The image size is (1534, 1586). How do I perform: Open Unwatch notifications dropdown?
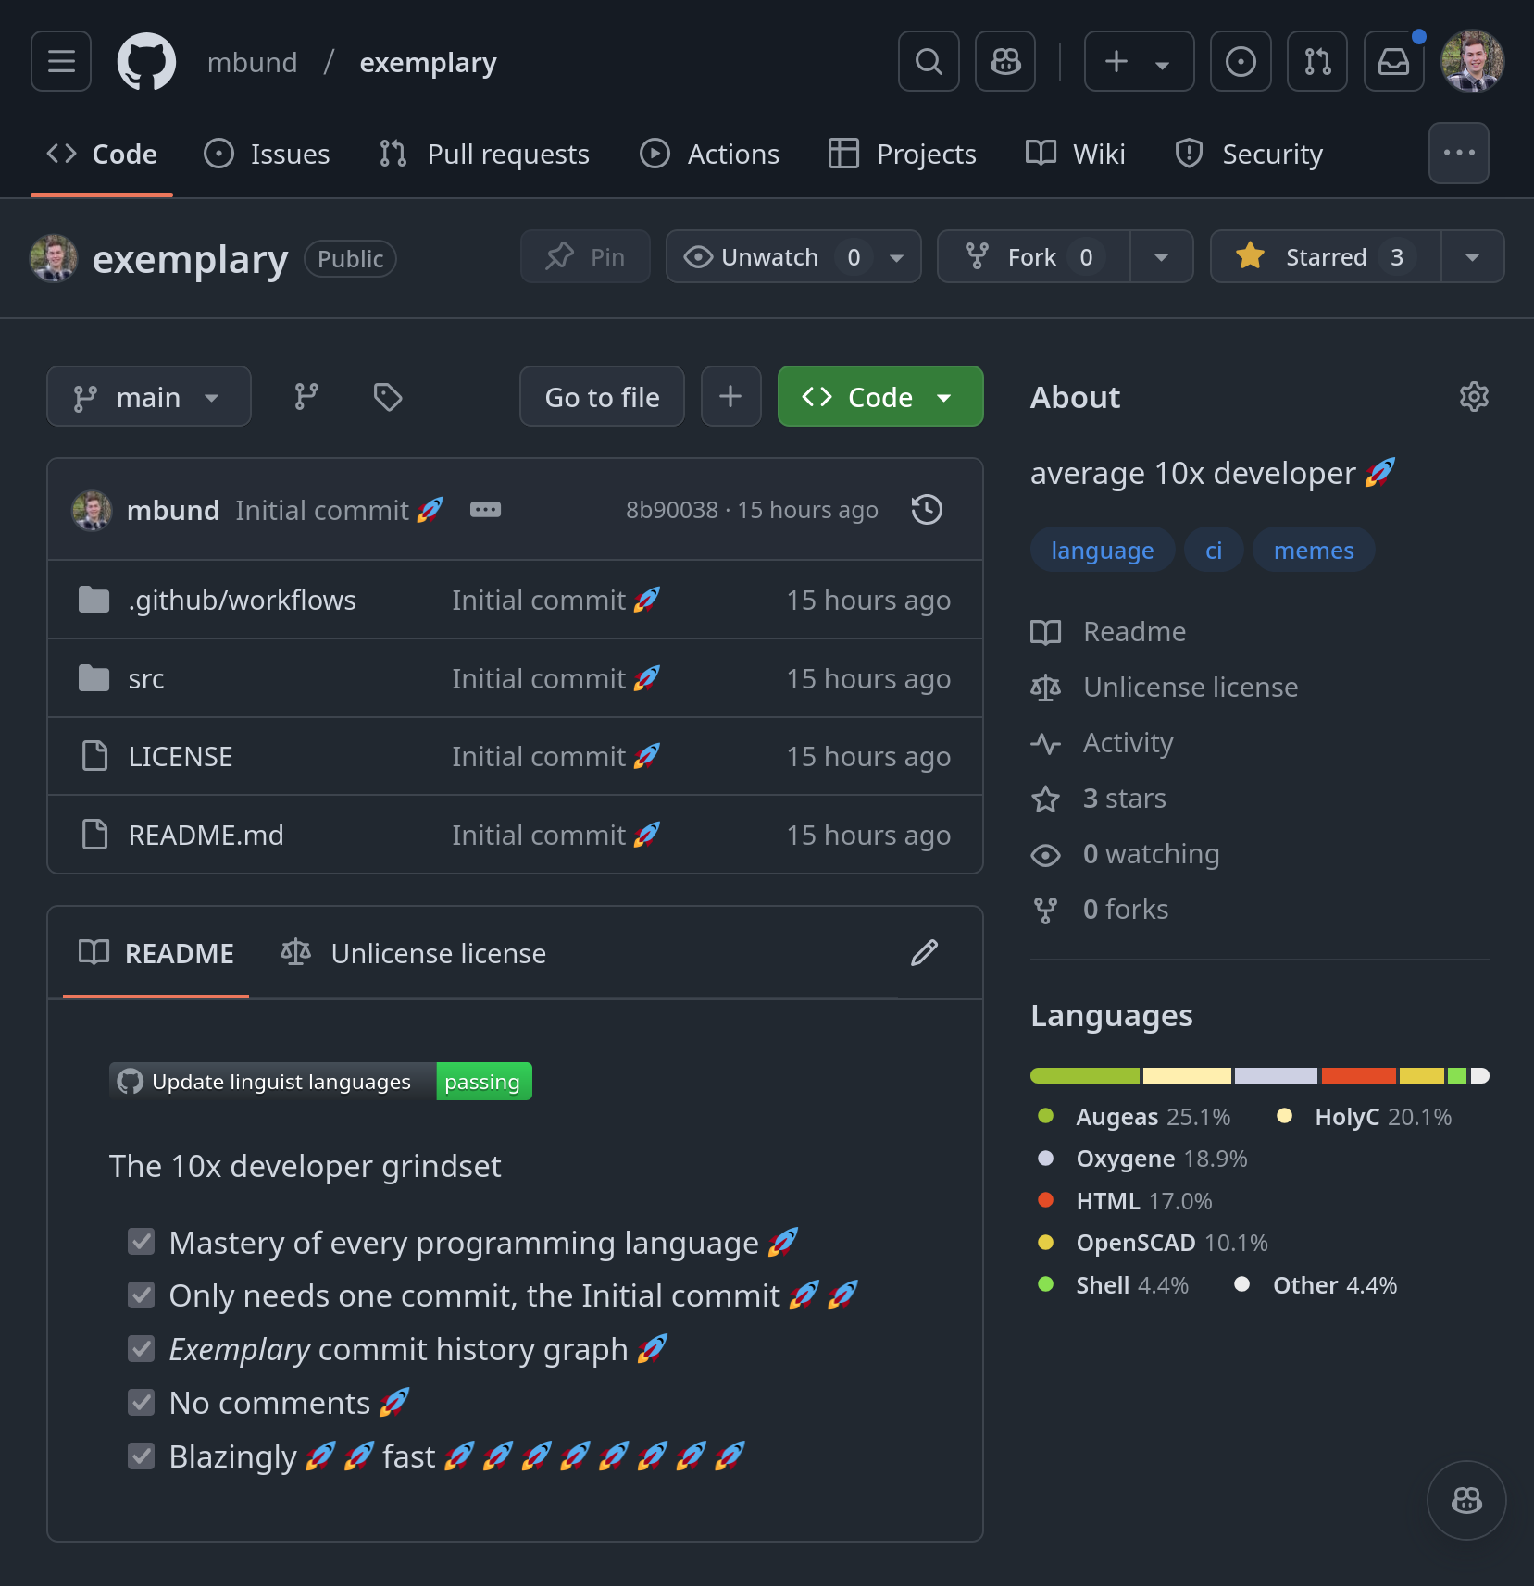793,257
